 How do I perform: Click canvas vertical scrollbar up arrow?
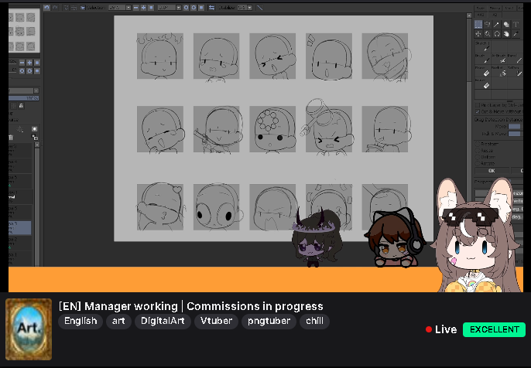click(x=469, y=15)
